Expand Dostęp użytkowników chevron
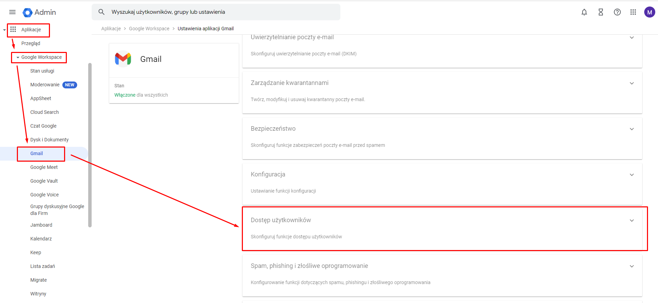Image resolution: width=658 pixels, height=303 pixels. [x=632, y=220]
